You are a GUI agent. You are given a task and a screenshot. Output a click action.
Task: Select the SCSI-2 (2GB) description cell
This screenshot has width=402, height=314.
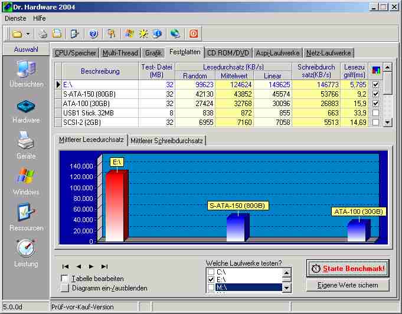100,123
